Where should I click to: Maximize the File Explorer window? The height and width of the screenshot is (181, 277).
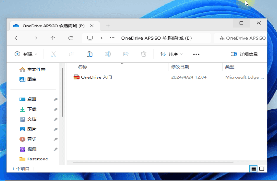tap(241, 23)
